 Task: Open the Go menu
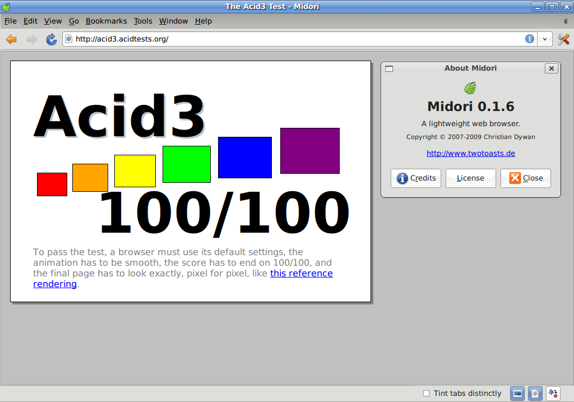(x=74, y=21)
